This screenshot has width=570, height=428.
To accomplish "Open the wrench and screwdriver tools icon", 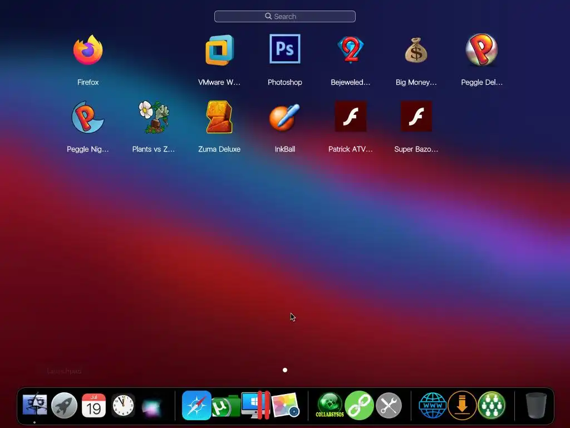I will coord(389,405).
